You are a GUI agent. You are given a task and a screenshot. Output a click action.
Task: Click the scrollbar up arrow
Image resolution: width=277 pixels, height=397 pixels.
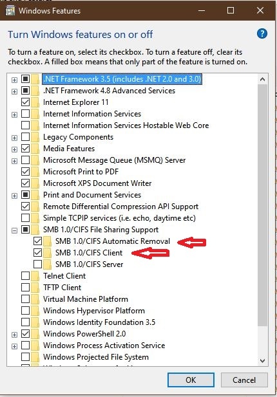pyautogui.click(x=263, y=80)
